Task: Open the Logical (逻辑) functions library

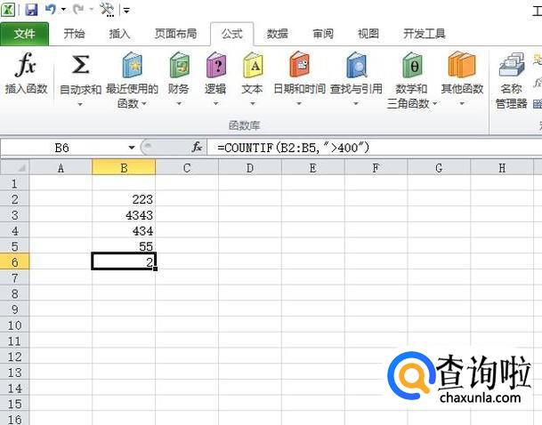Action: (x=215, y=66)
